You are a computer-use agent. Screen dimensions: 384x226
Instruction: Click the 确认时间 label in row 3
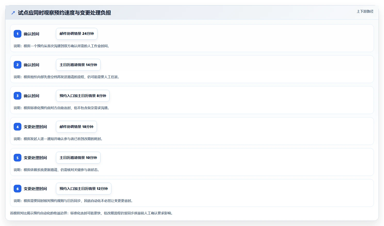(31, 96)
